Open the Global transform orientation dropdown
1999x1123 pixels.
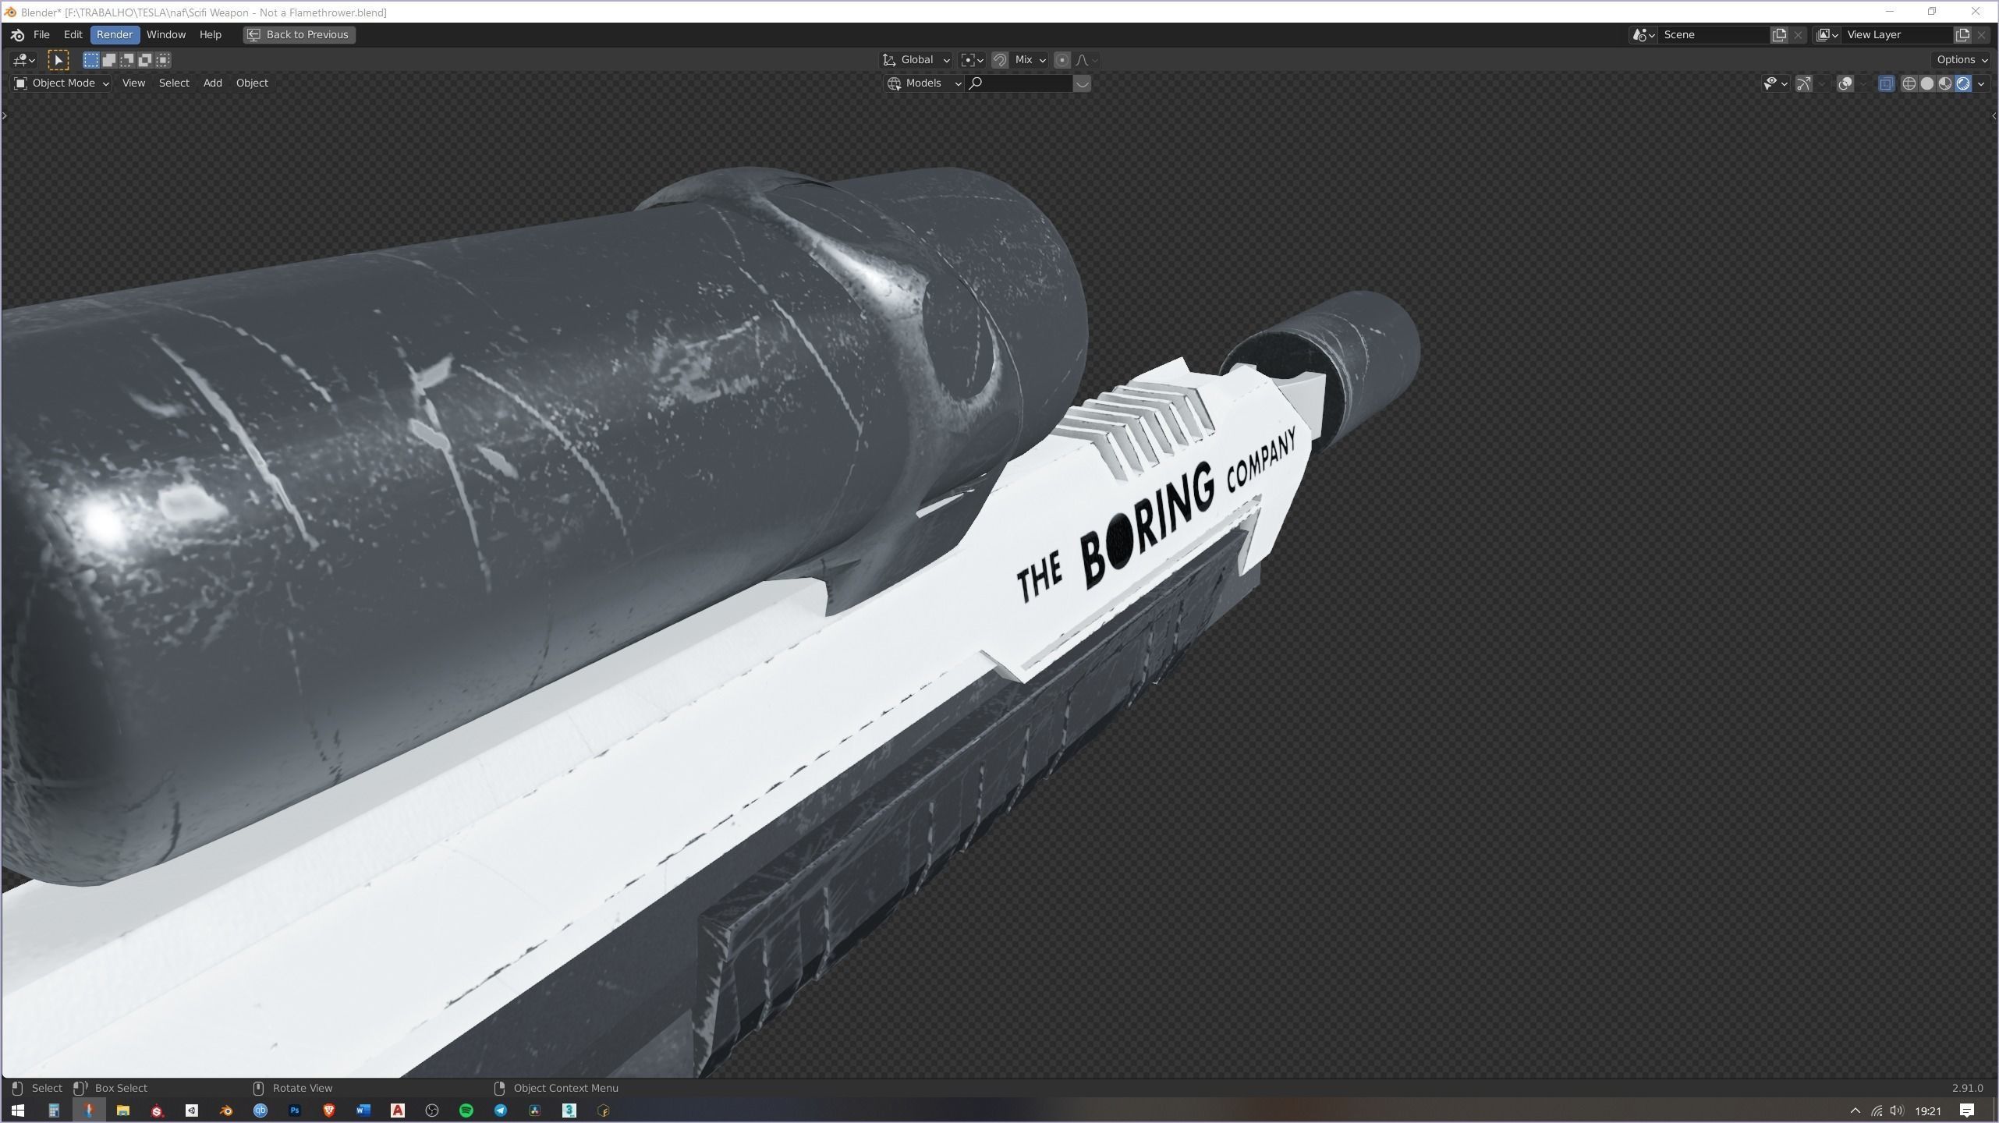point(916,60)
